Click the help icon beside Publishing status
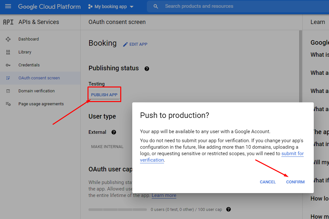Image resolution: width=329 pixels, height=219 pixels. pyautogui.click(x=147, y=69)
